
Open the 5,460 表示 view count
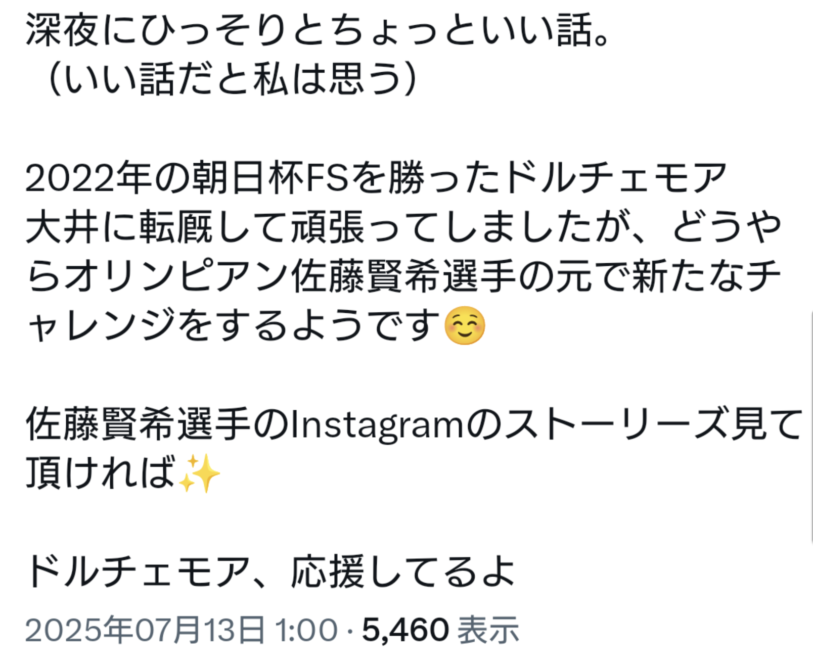coord(440,630)
